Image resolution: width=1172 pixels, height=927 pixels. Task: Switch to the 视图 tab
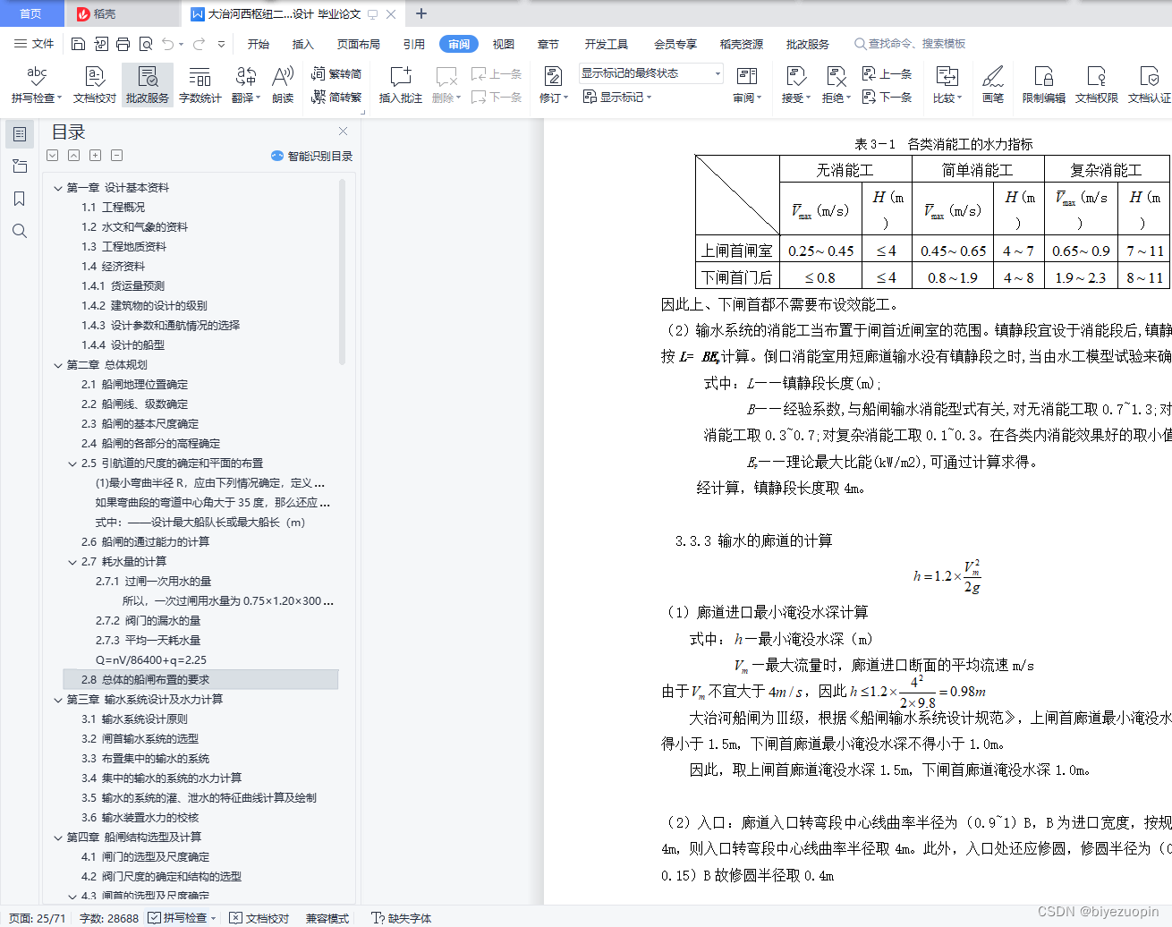[x=504, y=44]
